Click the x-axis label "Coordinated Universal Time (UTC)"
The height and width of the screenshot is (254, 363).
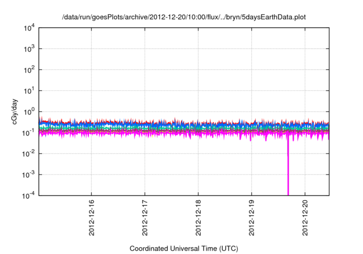184,249
